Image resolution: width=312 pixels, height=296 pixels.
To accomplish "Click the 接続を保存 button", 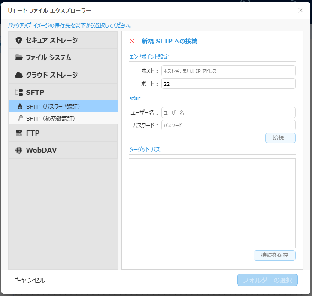I will click(x=274, y=255).
